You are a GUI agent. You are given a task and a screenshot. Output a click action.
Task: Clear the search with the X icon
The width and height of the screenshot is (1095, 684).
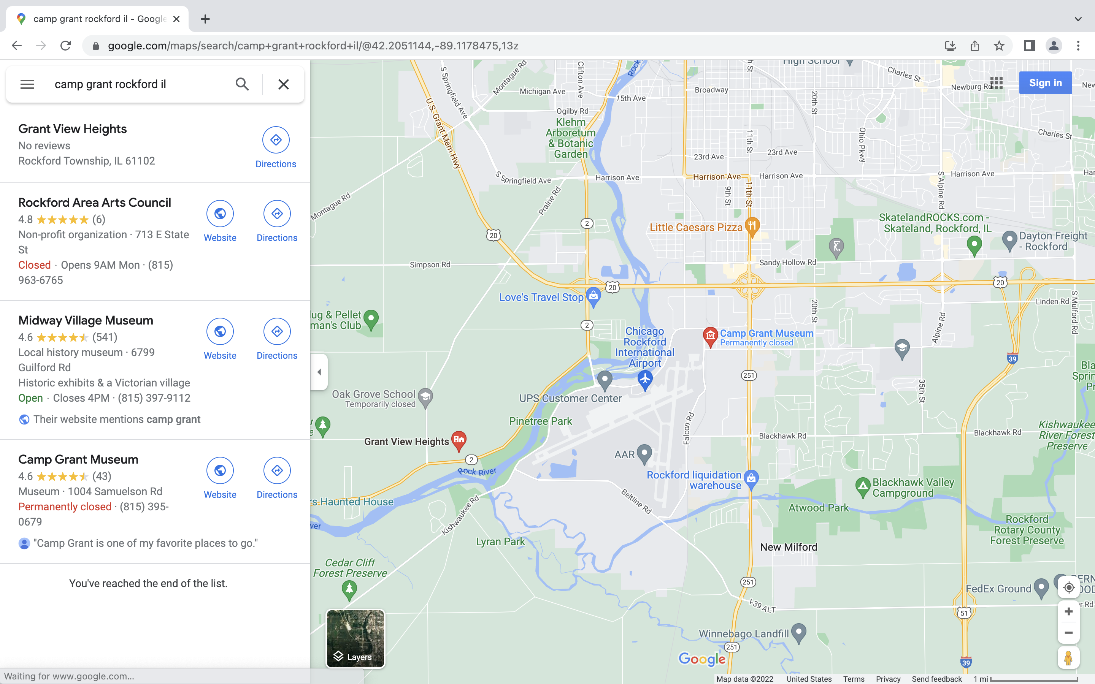tap(283, 84)
